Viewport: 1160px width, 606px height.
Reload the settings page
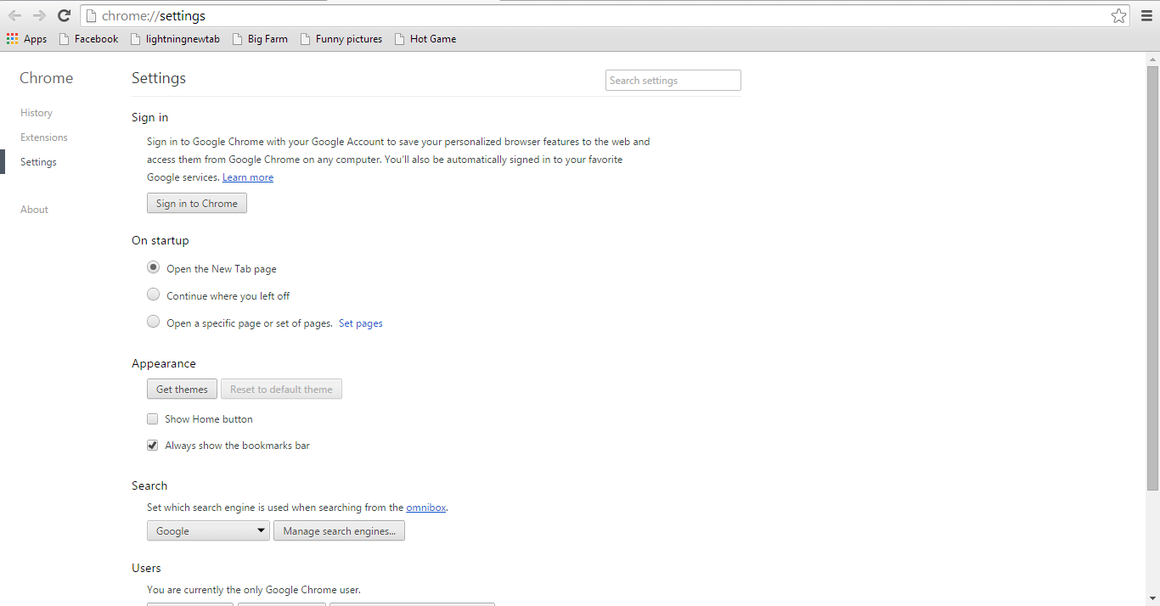[x=64, y=15]
